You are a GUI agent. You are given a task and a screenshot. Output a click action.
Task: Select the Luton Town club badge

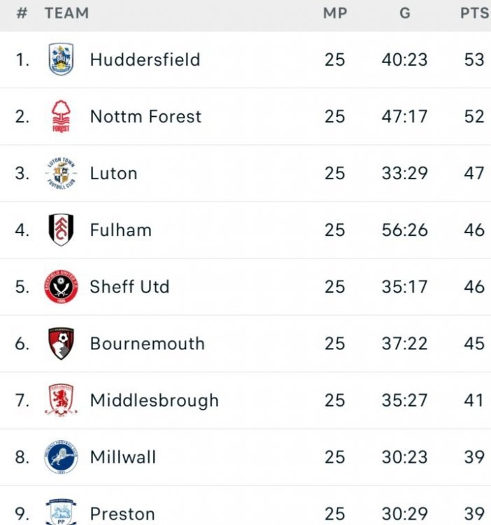(61, 173)
